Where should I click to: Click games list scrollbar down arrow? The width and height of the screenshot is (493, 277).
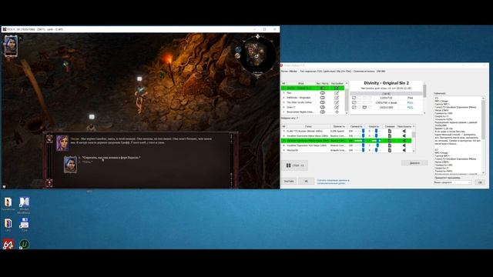[347, 113]
